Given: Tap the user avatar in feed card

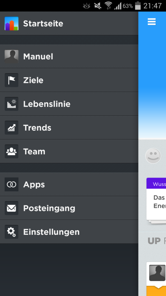Looking at the screenshot, I should pyautogui.click(x=157, y=273).
